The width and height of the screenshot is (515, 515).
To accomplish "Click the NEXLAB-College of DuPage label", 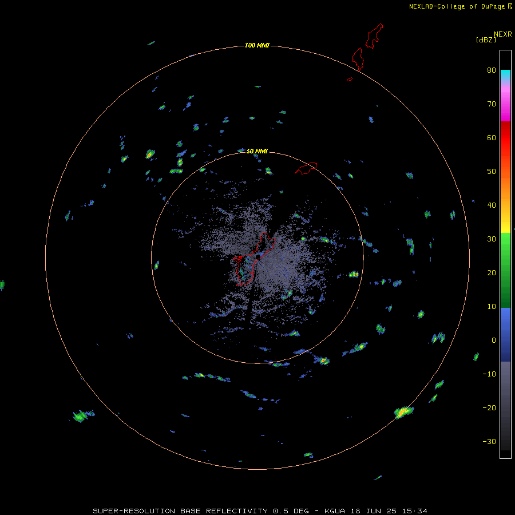I will pos(461,6).
